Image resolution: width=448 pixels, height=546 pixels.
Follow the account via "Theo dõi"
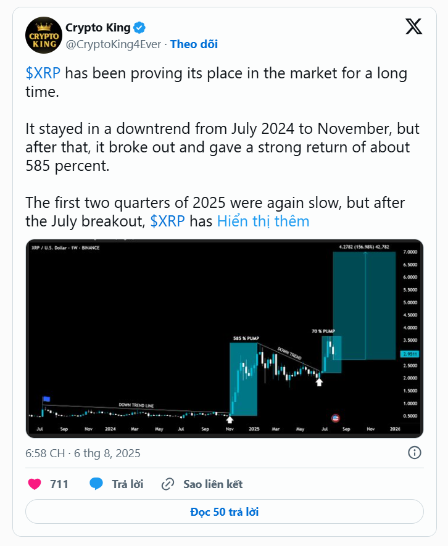194,44
